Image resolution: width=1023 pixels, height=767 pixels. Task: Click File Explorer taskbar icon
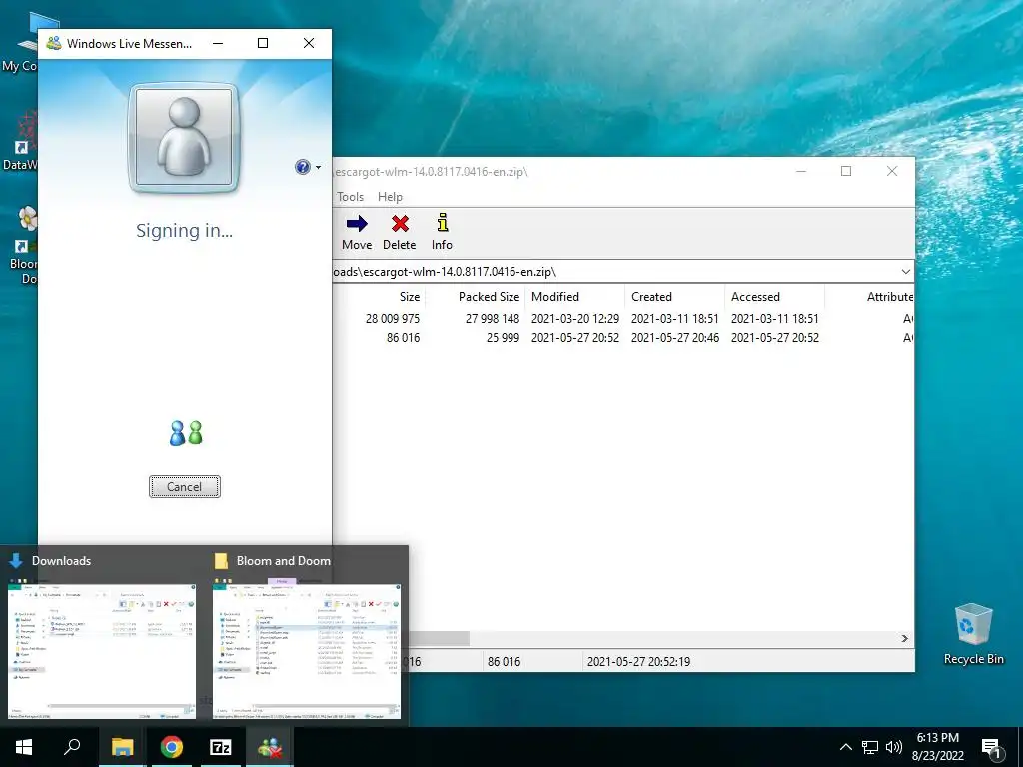(122, 747)
